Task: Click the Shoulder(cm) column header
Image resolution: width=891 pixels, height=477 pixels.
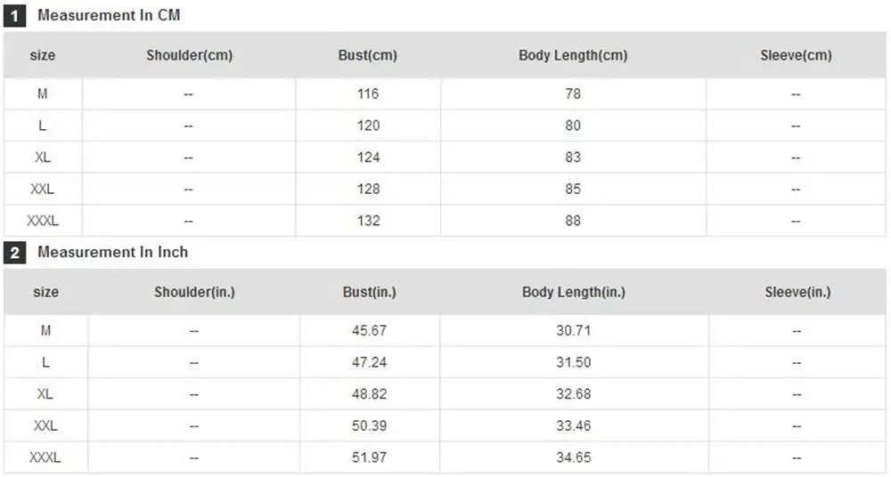Action: coord(189,55)
